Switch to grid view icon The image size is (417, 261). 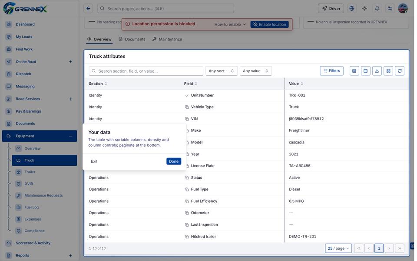click(388, 71)
